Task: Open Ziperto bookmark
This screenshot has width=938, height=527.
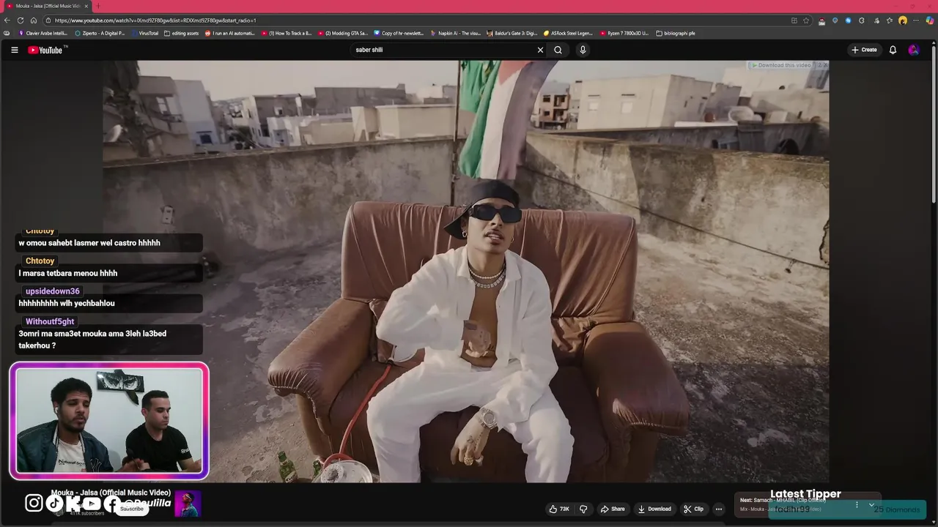Action: pos(100,33)
